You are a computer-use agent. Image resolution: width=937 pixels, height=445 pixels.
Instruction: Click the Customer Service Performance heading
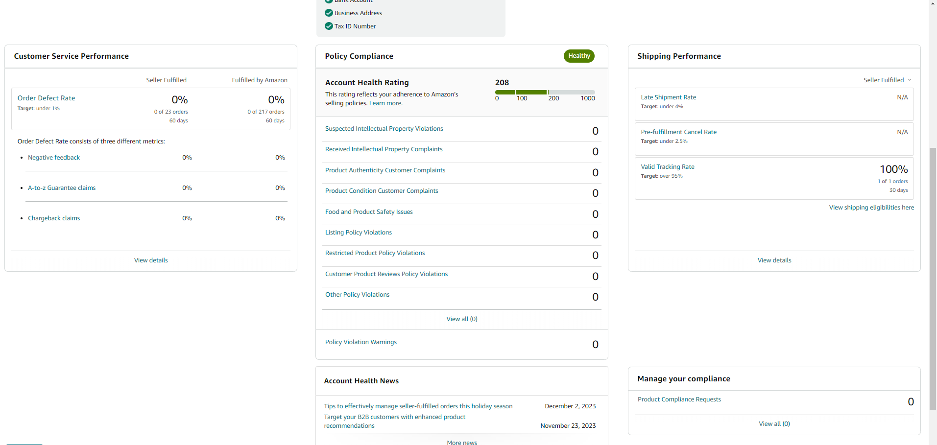pos(72,56)
